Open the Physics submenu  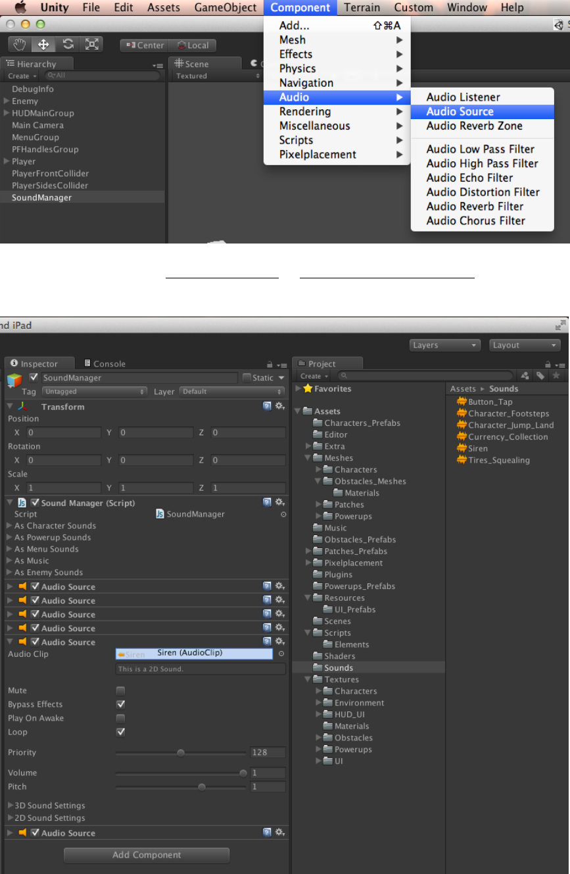(x=337, y=68)
